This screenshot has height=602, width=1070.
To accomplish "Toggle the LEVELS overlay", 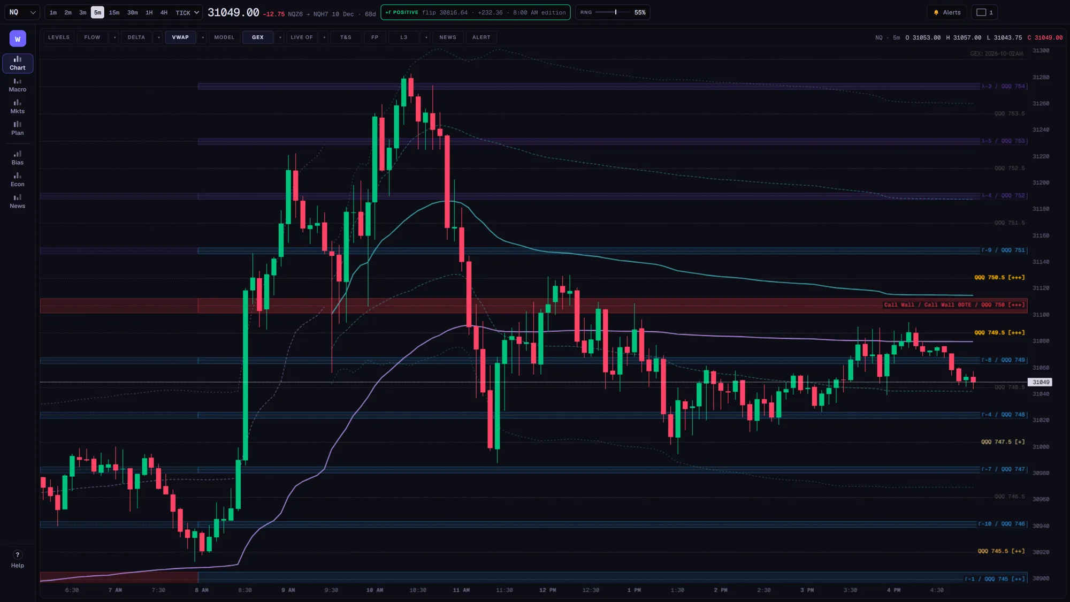I will coord(59,37).
